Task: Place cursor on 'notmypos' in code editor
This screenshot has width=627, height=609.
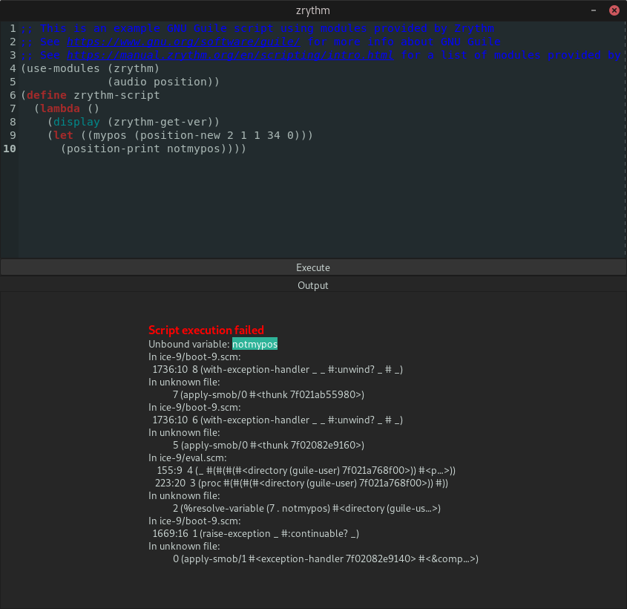Action: [193, 149]
